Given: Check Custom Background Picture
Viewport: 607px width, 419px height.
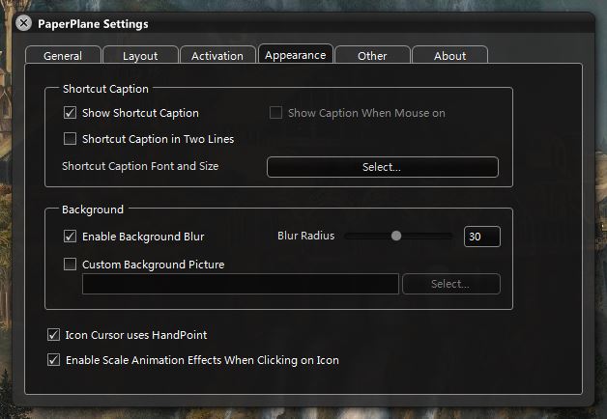Looking at the screenshot, I should pyautogui.click(x=70, y=265).
